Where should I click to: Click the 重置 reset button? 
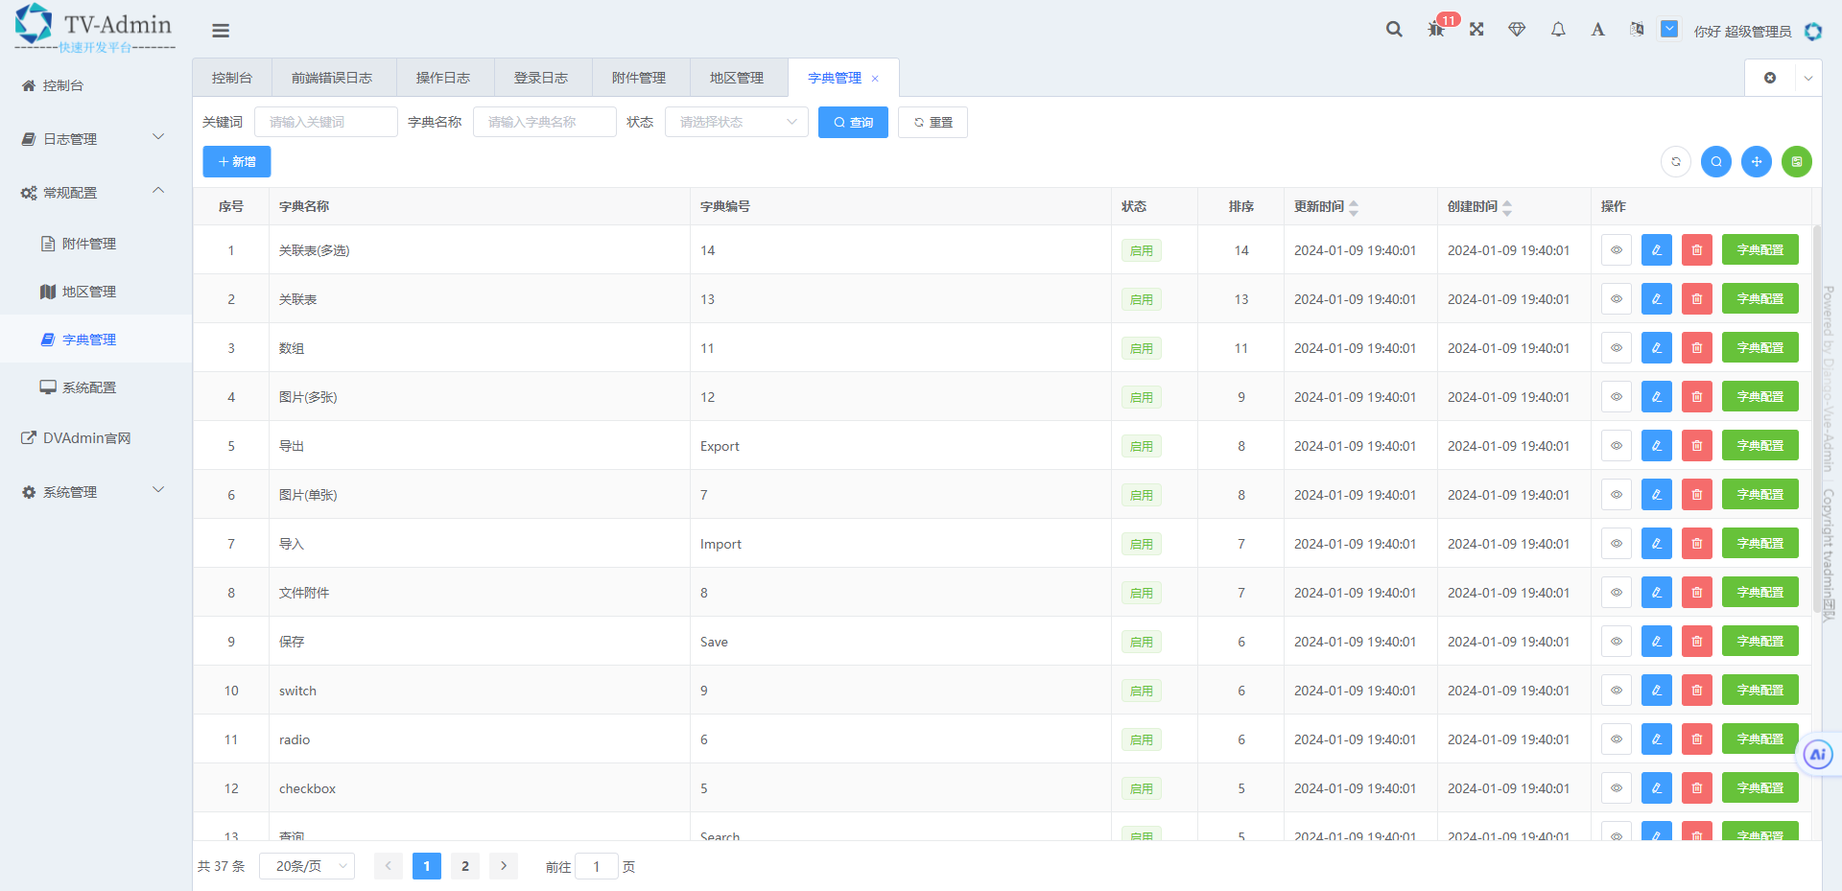pos(933,122)
